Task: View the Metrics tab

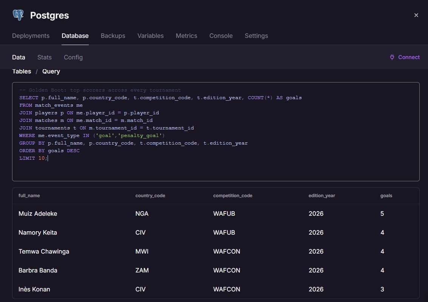Action: coord(187,36)
